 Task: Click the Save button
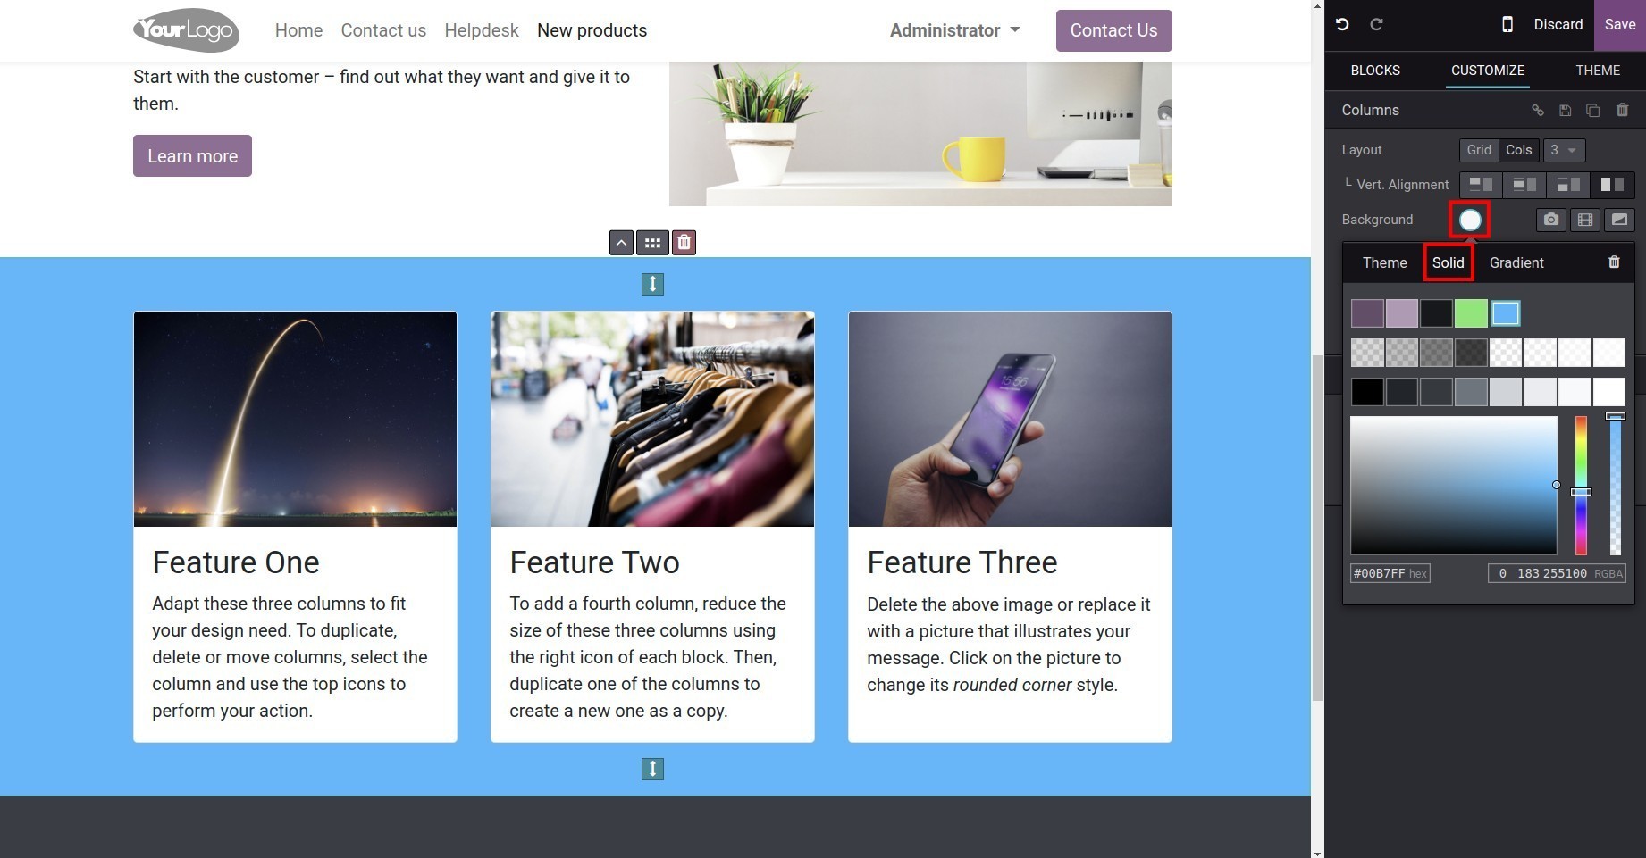coord(1620,25)
